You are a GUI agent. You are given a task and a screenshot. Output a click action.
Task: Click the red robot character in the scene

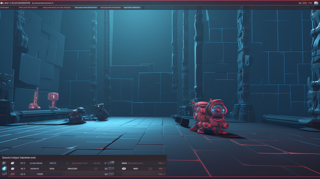tap(210, 116)
